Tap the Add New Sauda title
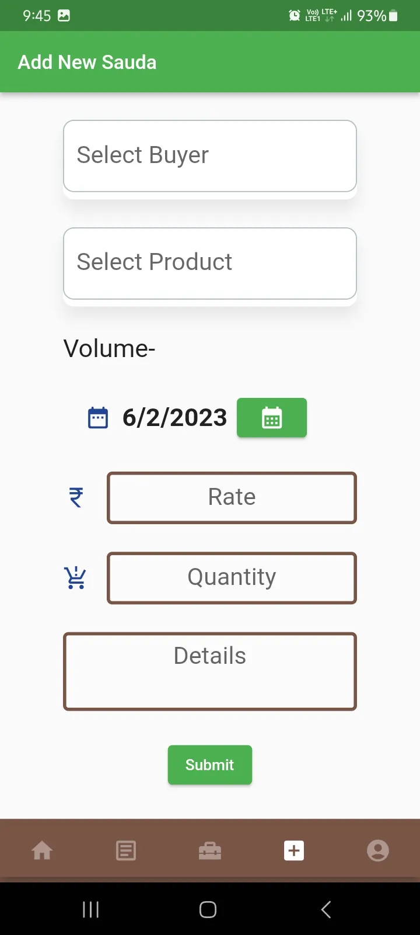Image resolution: width=420 pixels, height=935 pixels. point(87,62)
